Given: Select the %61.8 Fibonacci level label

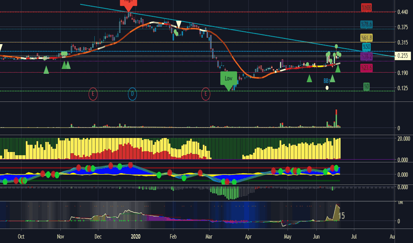Looking at the screenshot, I should pyautogui.click(x=366, y=38).
